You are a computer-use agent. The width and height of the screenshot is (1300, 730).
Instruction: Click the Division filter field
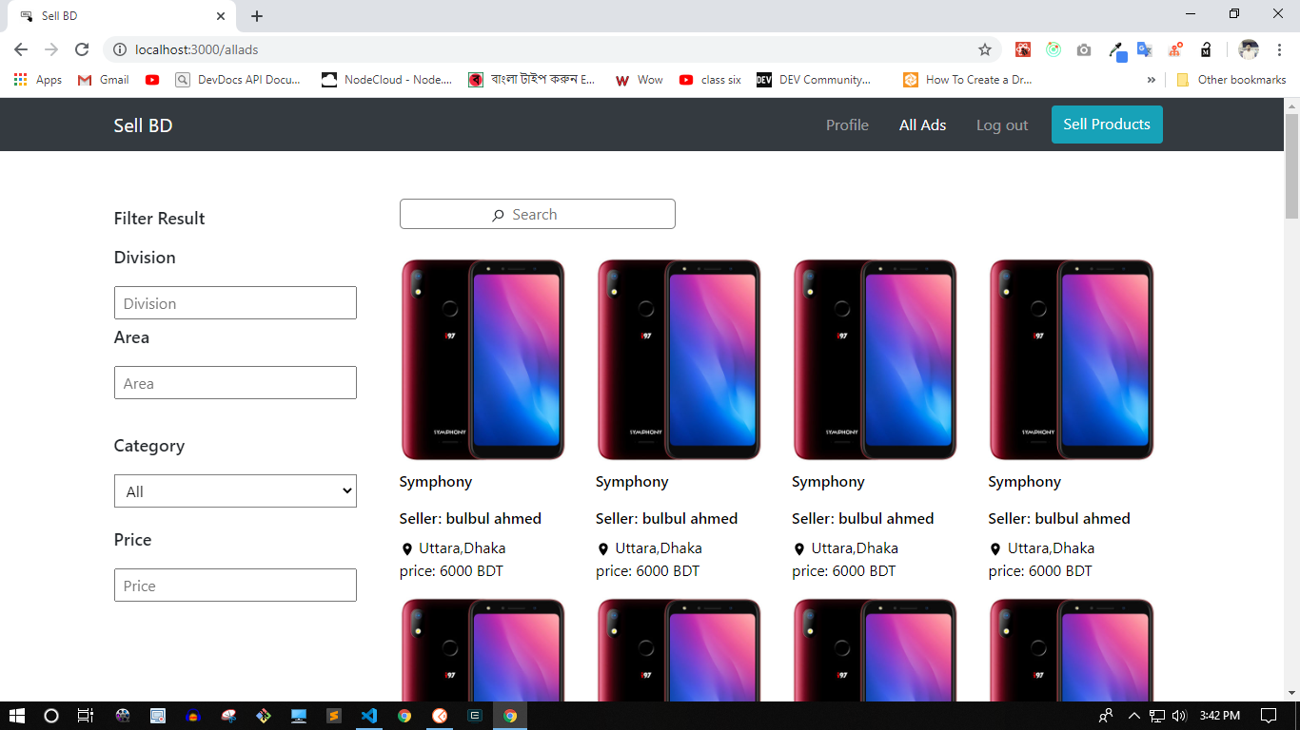235,303
